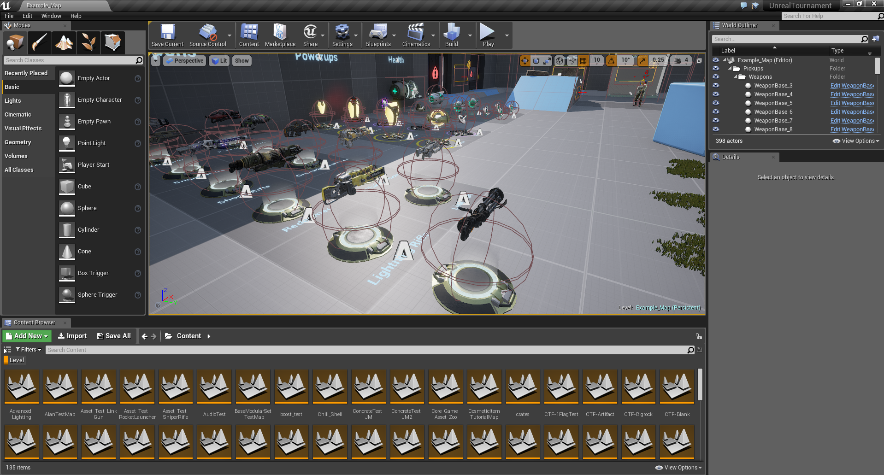
Task: Select the Place mode icon
Action: [x=15, y=43]
